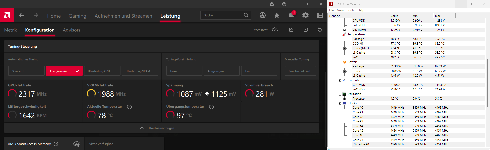Open help for AMD SmartAccess Memory
Screen dimensions: 490x150
[56, 144]
